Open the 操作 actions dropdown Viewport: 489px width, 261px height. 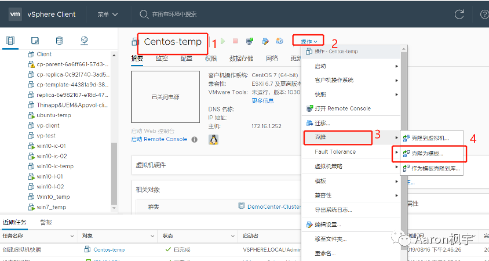point(309,41)
